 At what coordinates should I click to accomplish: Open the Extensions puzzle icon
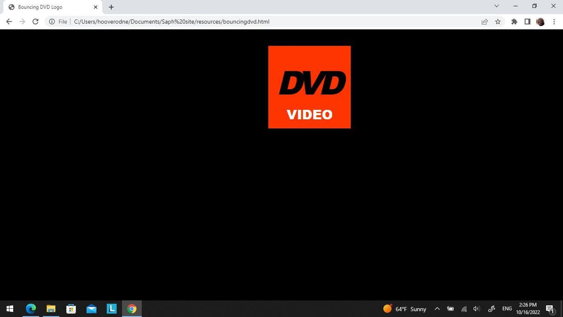click(514, 22)
